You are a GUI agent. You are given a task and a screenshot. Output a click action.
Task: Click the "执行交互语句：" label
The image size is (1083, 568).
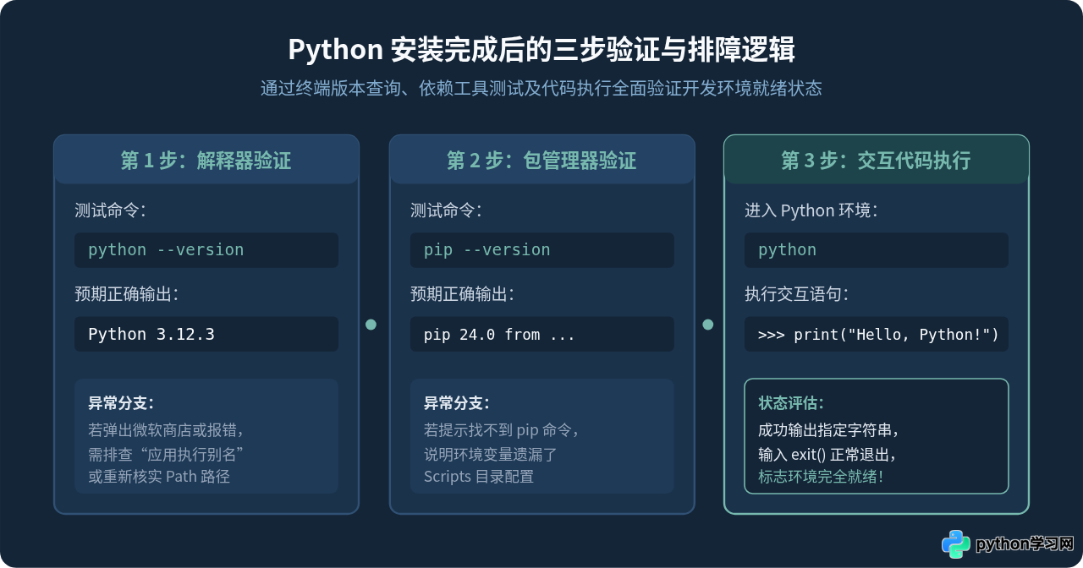(797, 294)
